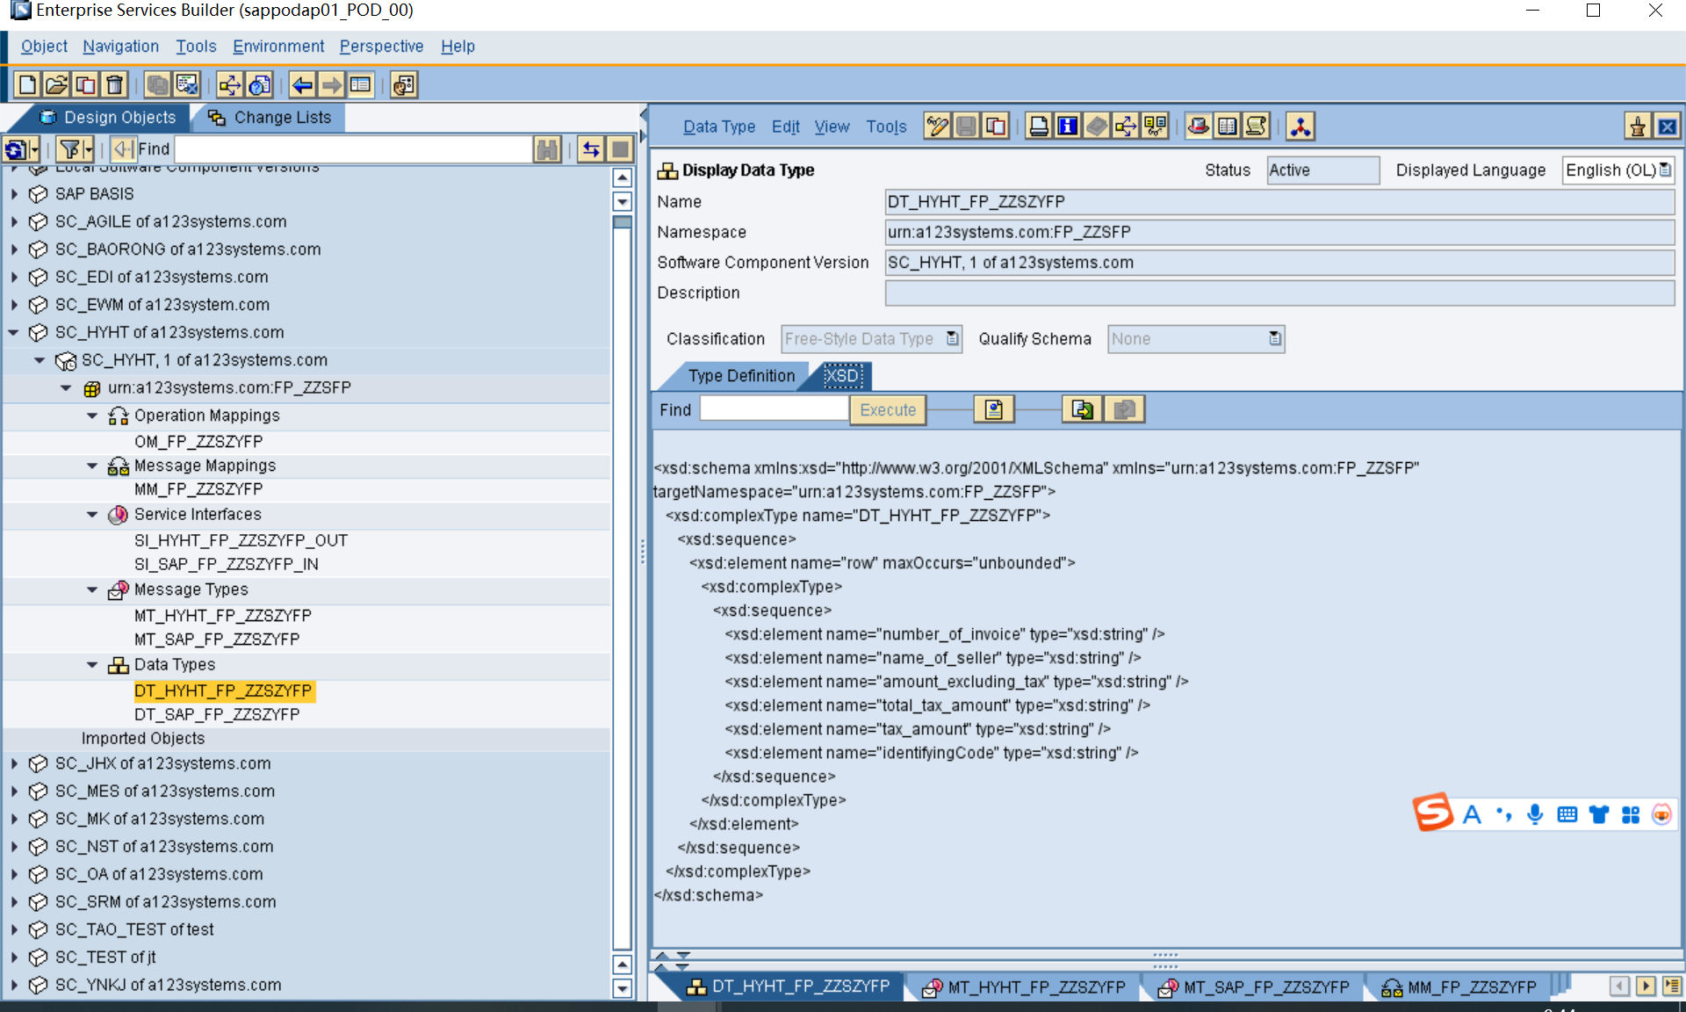Expand the Message Types node in tree

point(97,589)
